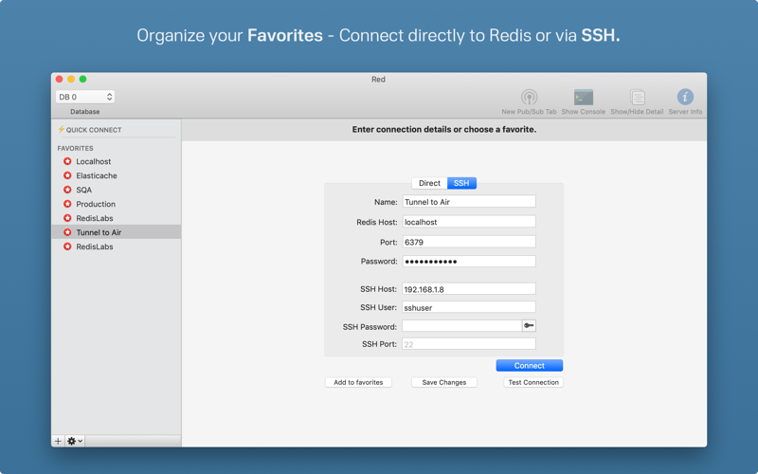The image size is (758, 474).
Task: Click the plus add favorite icon
Action: point(58,441)
